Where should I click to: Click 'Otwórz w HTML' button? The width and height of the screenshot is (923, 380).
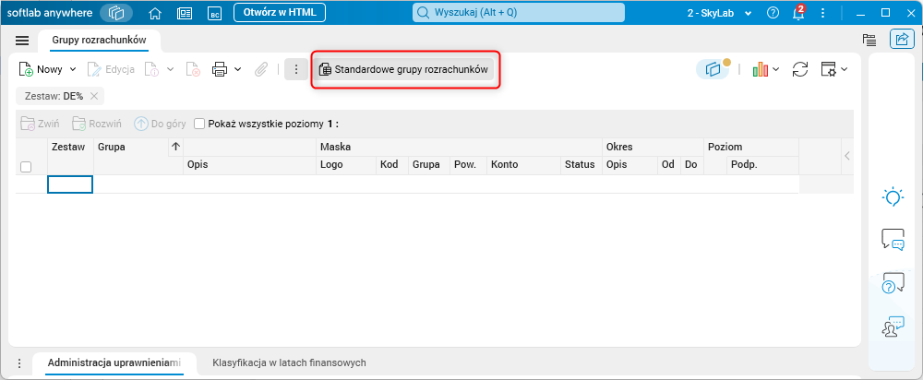pos(280,12)
